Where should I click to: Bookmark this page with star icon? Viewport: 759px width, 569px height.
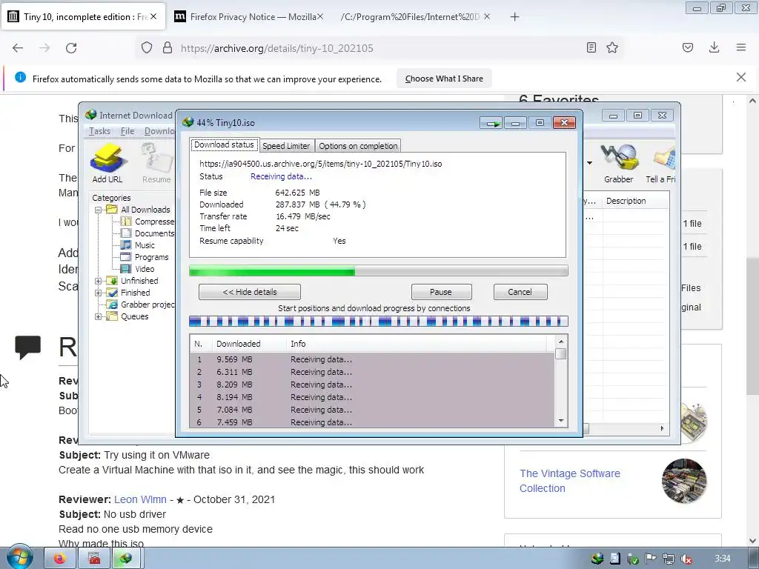pyautogui.click(x=612, y=47)
